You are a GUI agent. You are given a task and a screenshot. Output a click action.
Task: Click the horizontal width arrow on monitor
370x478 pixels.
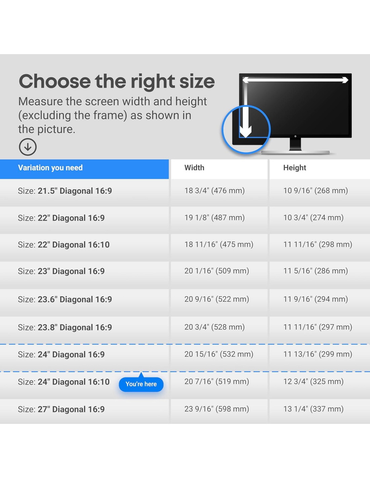tap(295, 80)
